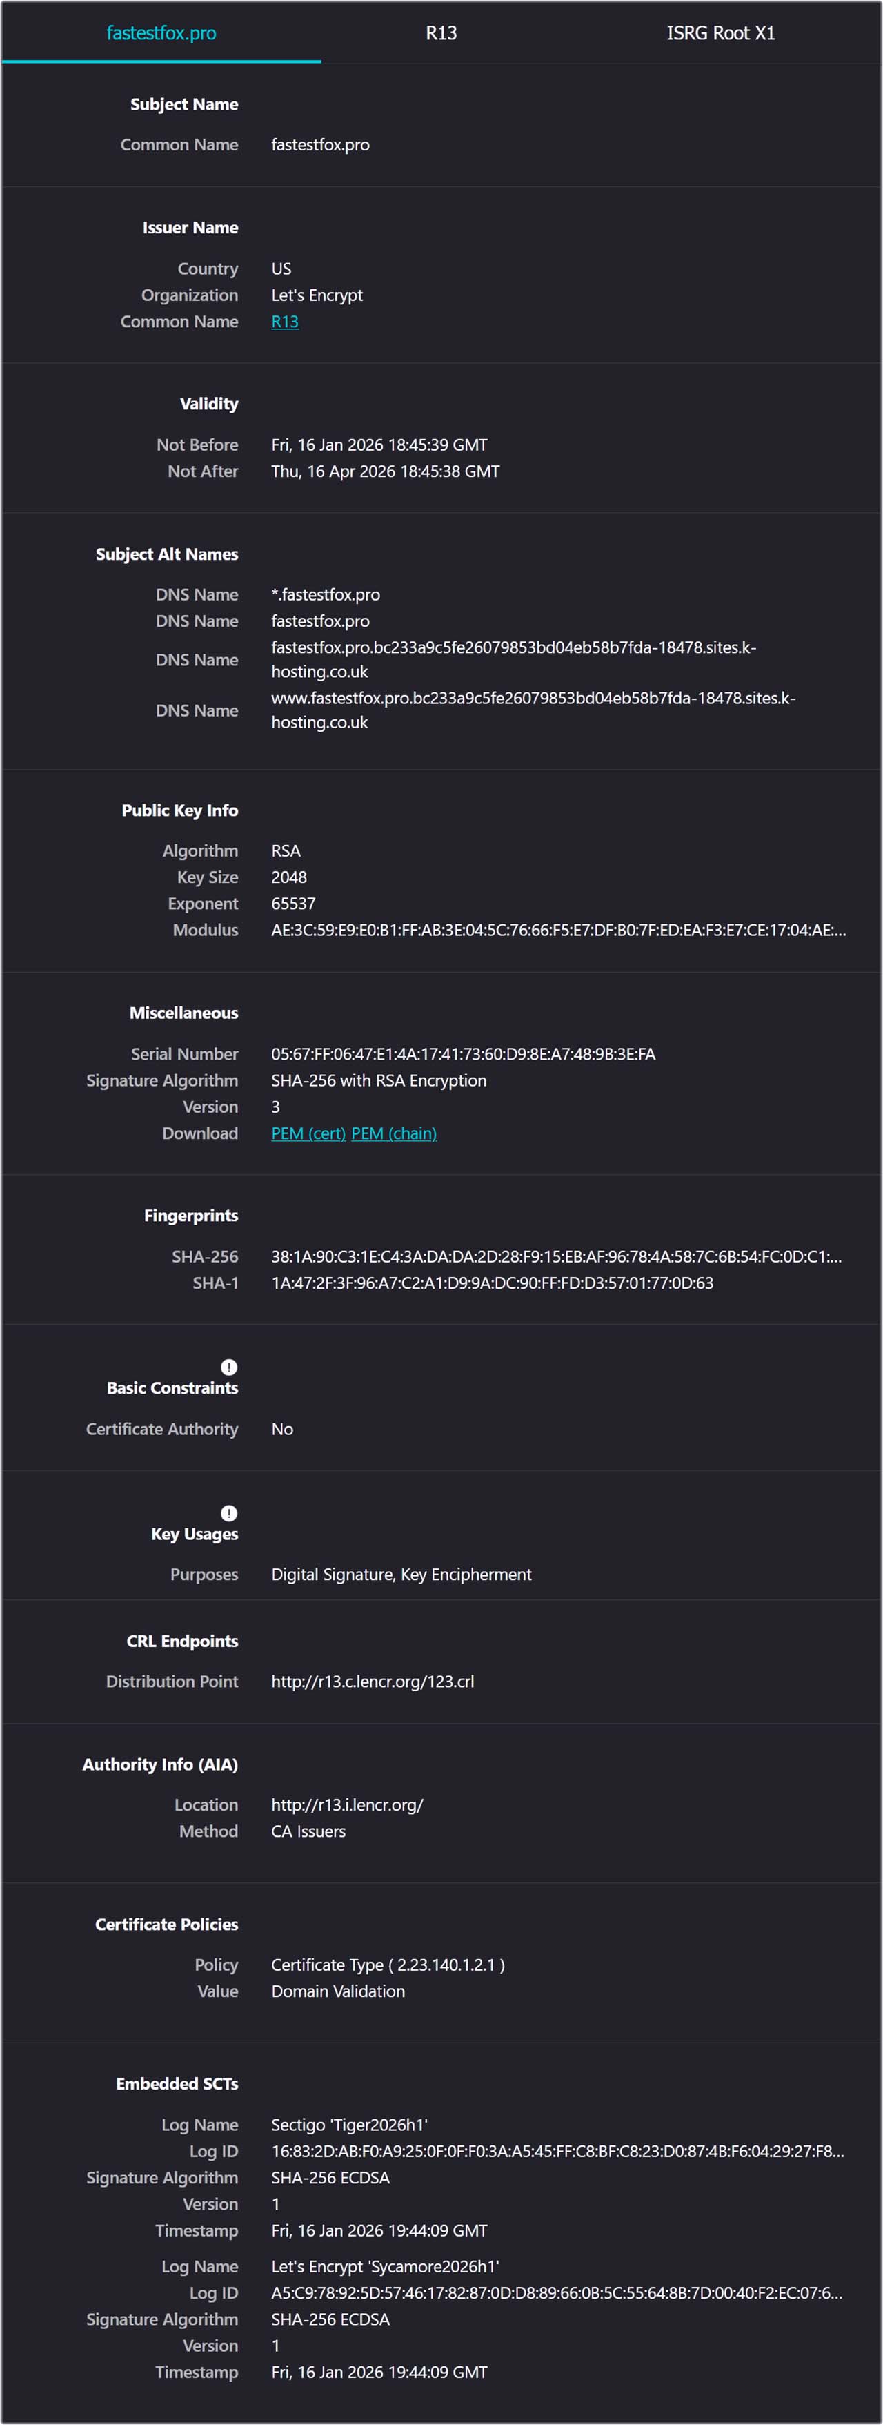The image size is (883, 2425).
Task: Open the ISRG Root X1 tab
Action: 722,32
